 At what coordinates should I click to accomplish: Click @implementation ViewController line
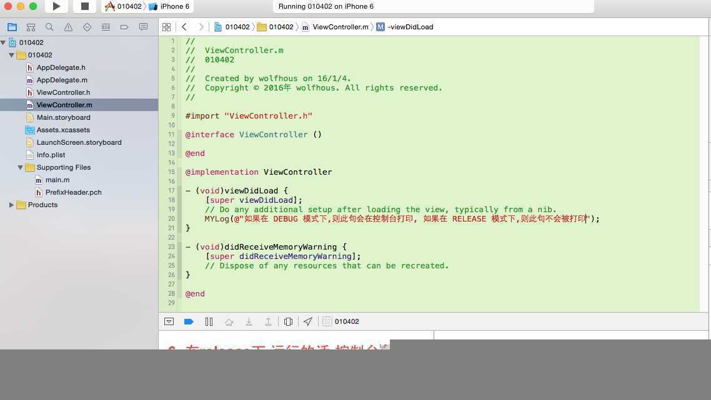tap(259, 172)
